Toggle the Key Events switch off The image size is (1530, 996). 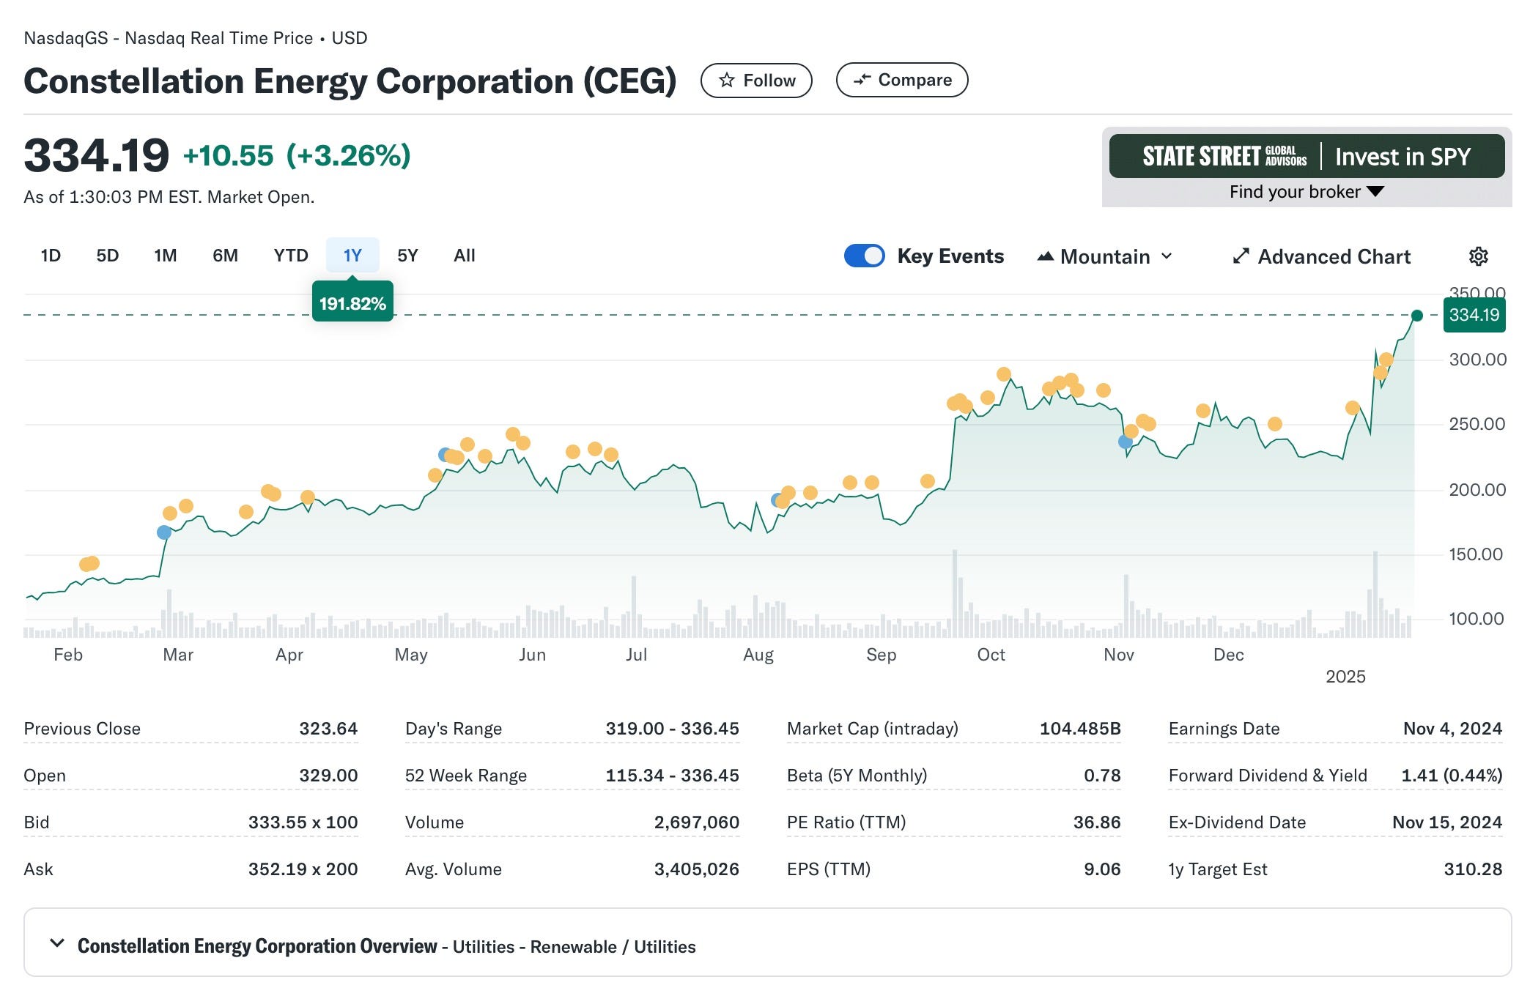point(865,256)
